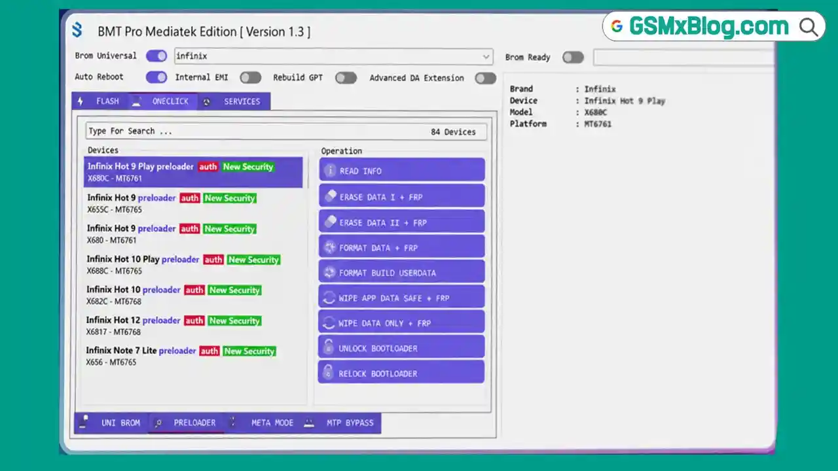838x471 pixels.
Task: Click the Google G logo icon
Action: point(616,26)
